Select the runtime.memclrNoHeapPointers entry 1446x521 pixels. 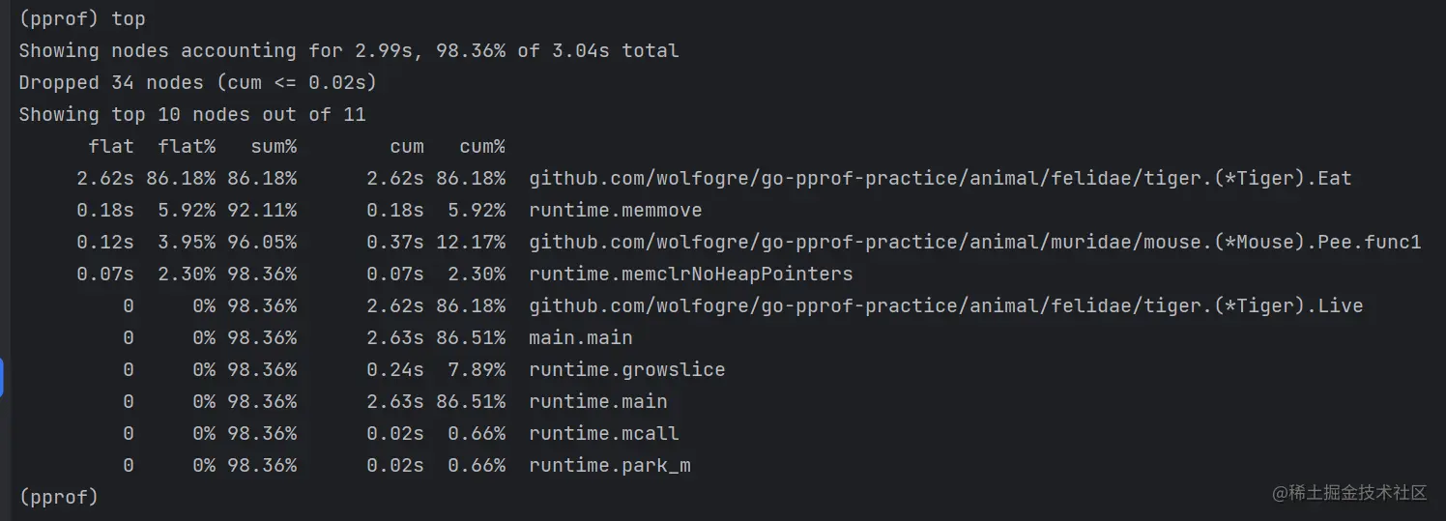click(x=690, y=274)
